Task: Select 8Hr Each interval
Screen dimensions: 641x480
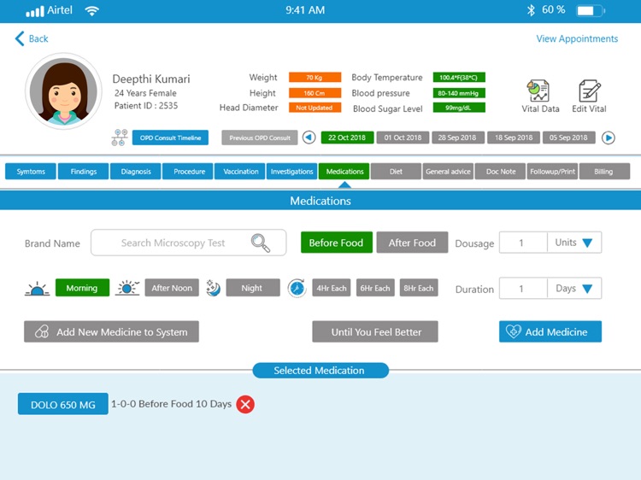Action: (x=419, y=288)
